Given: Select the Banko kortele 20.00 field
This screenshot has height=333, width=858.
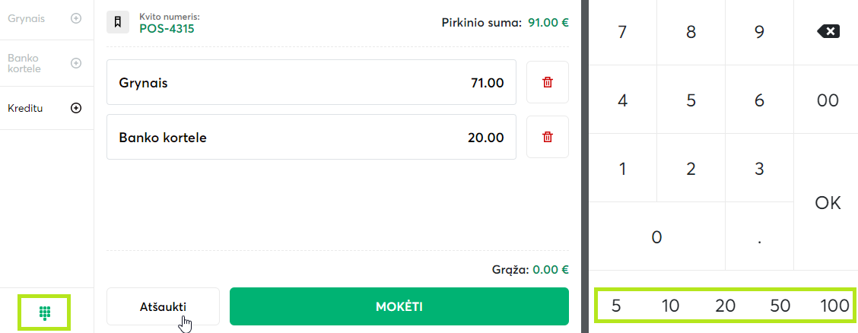Looking at the screenshot, I should click(x=311, y=138).
